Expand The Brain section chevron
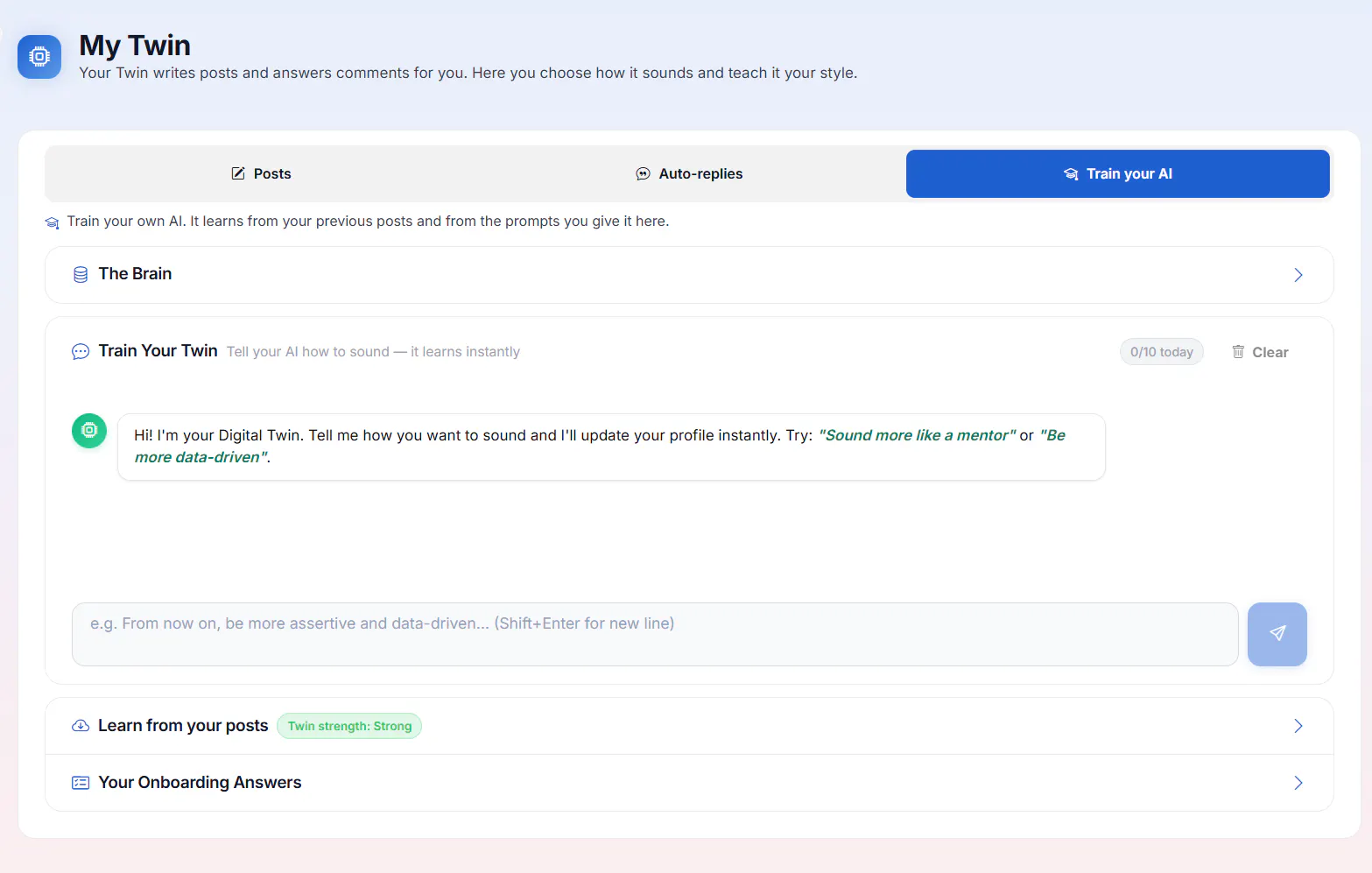 1298,275
